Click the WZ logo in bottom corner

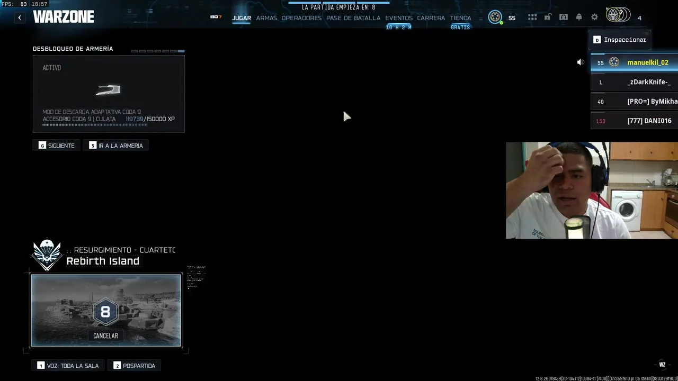click(x=662, y=364)
